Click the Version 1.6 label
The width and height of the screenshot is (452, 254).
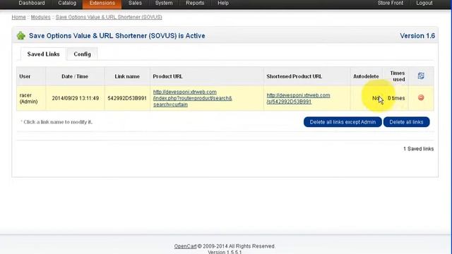(x=417, y=36)
